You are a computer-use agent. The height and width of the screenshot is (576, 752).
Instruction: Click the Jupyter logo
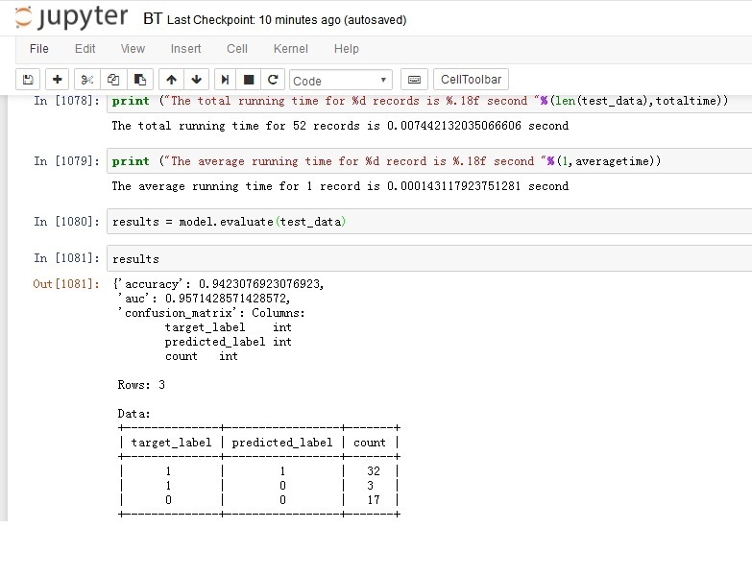71,17
